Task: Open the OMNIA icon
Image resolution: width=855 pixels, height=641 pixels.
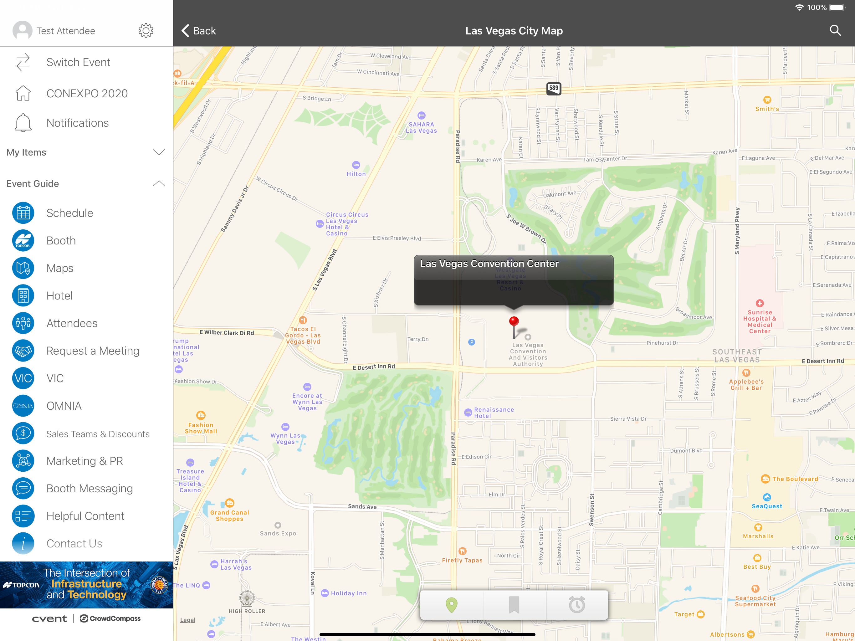Action: pyautogui.click(x=23, y=406)
